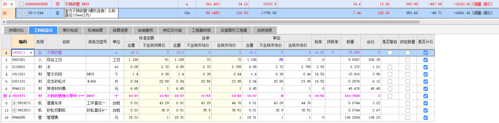Toggle 锁定数量 for the 普通车床 row
The height and width of the screenshot is (123, 499).
pyautogui.click(x=408, y=103)
